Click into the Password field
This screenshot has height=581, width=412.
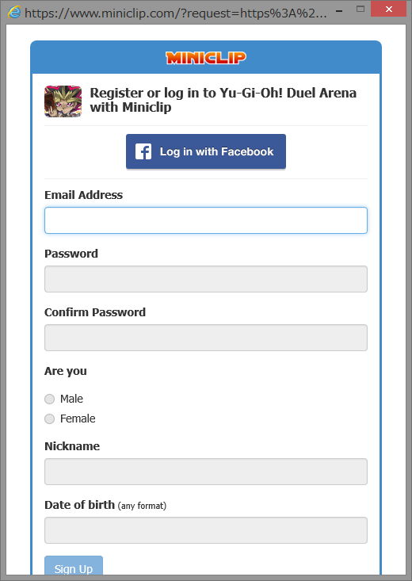(x=206, y=279)
